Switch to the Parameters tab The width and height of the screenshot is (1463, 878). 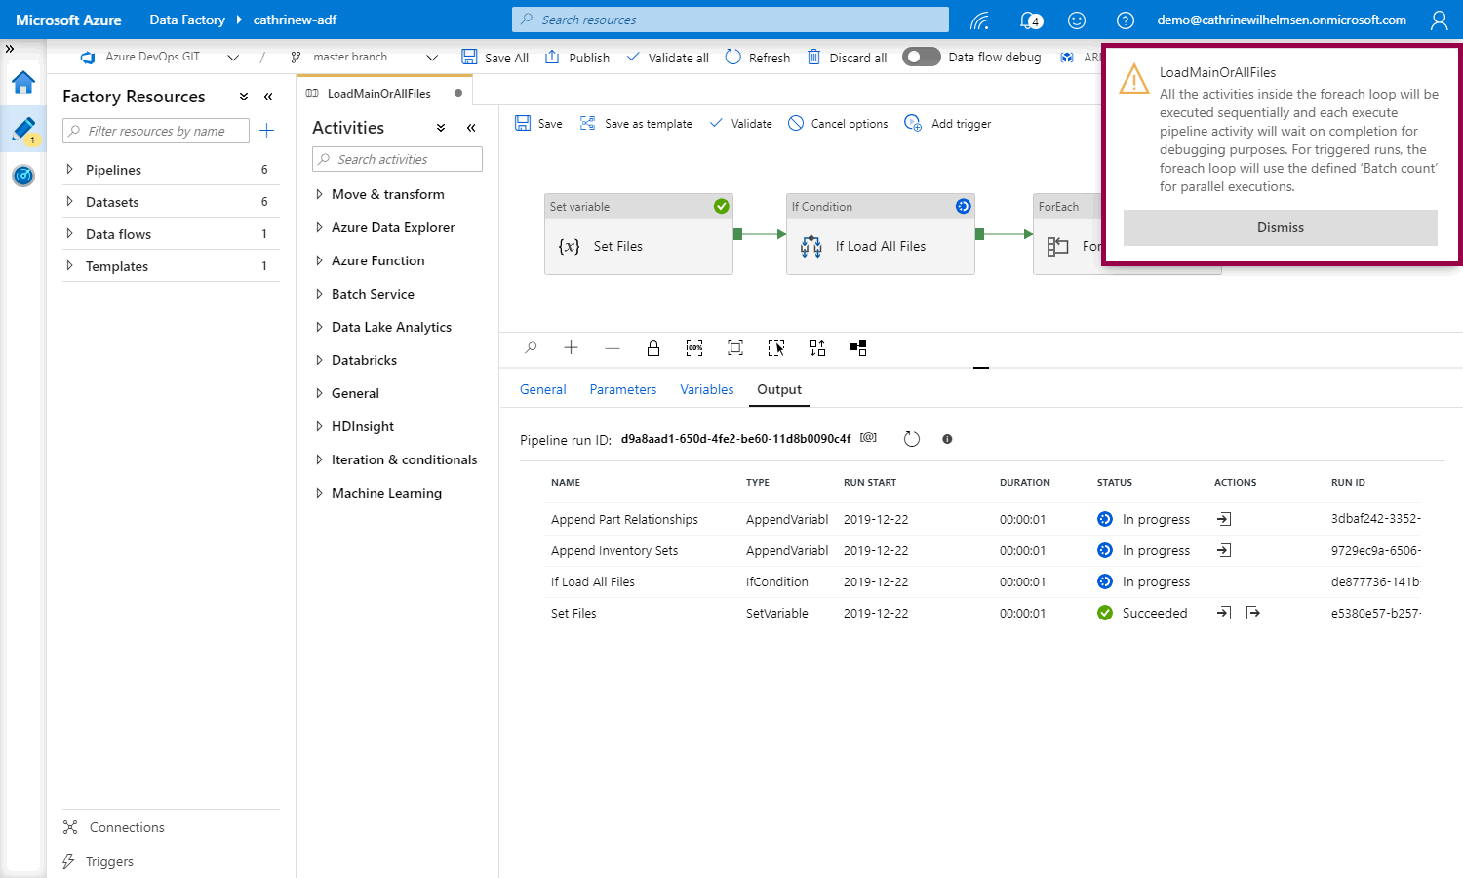(622, 389)
